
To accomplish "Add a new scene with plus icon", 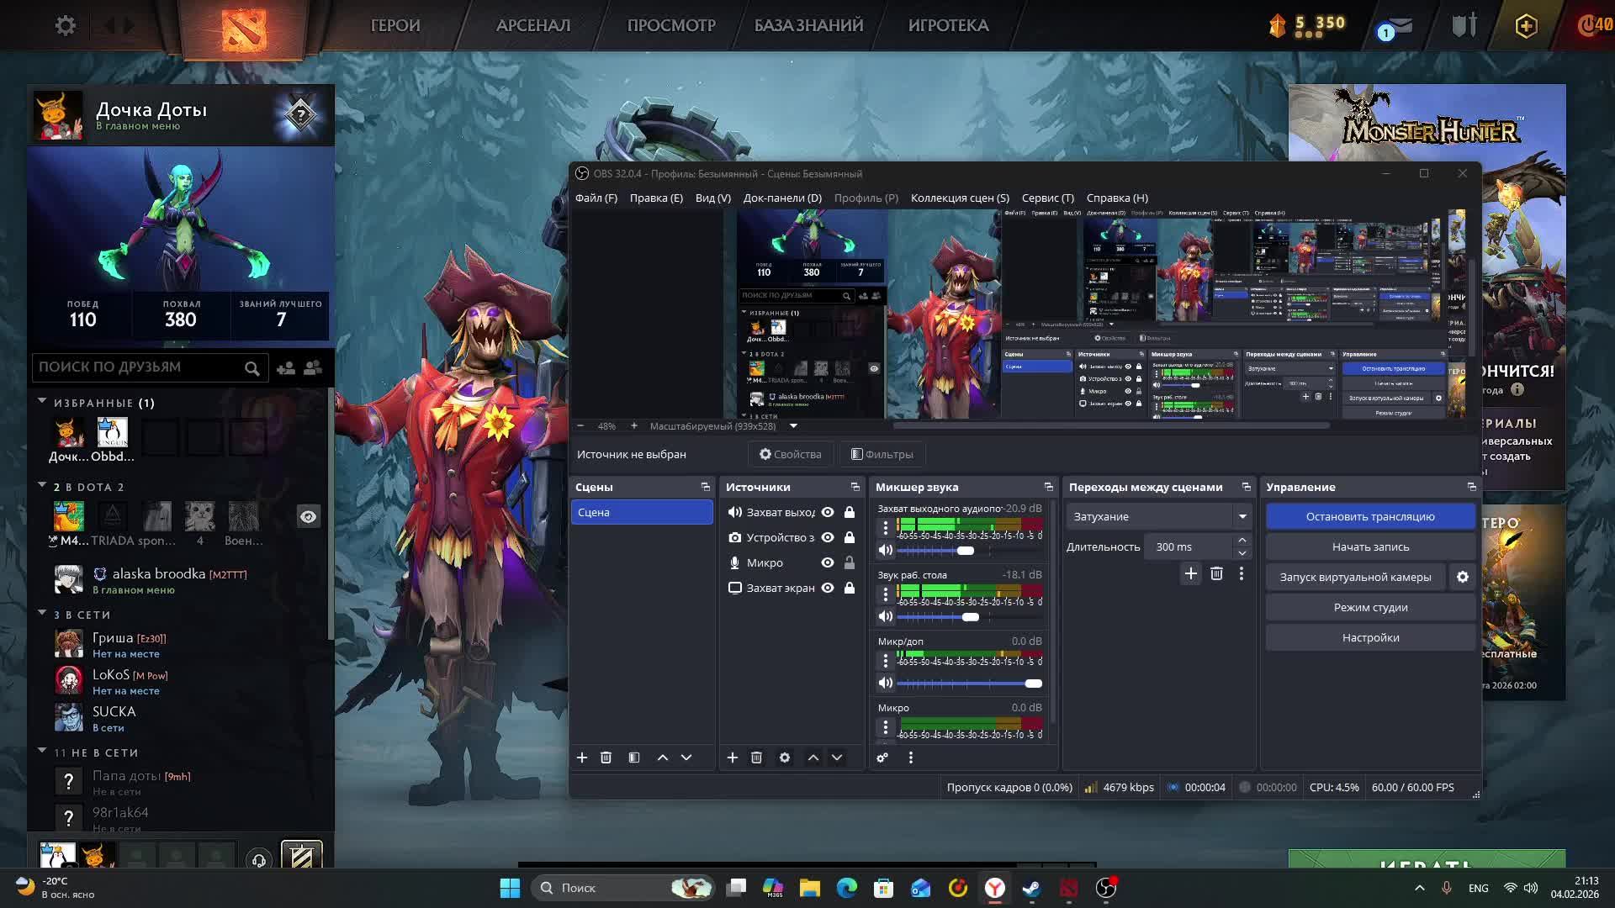I will pos(581,758).
